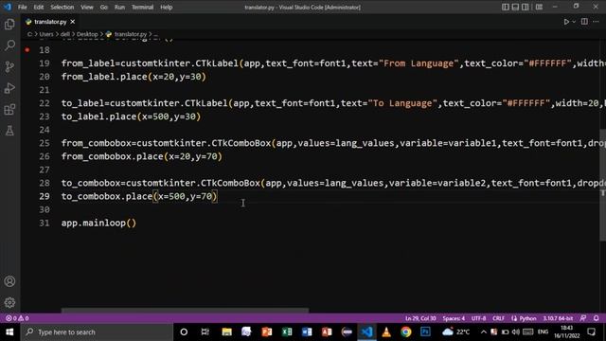Open the Source Control view
This screenshot has width=606, height=341.
coord(9,66)
